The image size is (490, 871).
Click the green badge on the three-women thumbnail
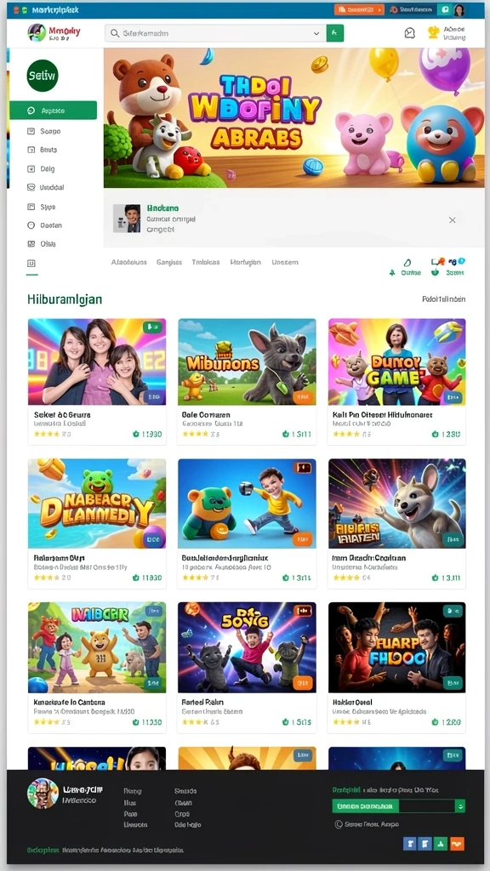click(x=152, y=327)
